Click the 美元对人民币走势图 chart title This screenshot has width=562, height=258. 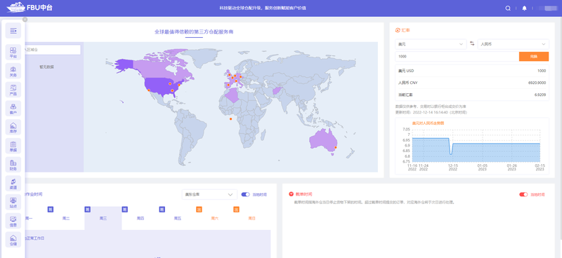point(428,123)
